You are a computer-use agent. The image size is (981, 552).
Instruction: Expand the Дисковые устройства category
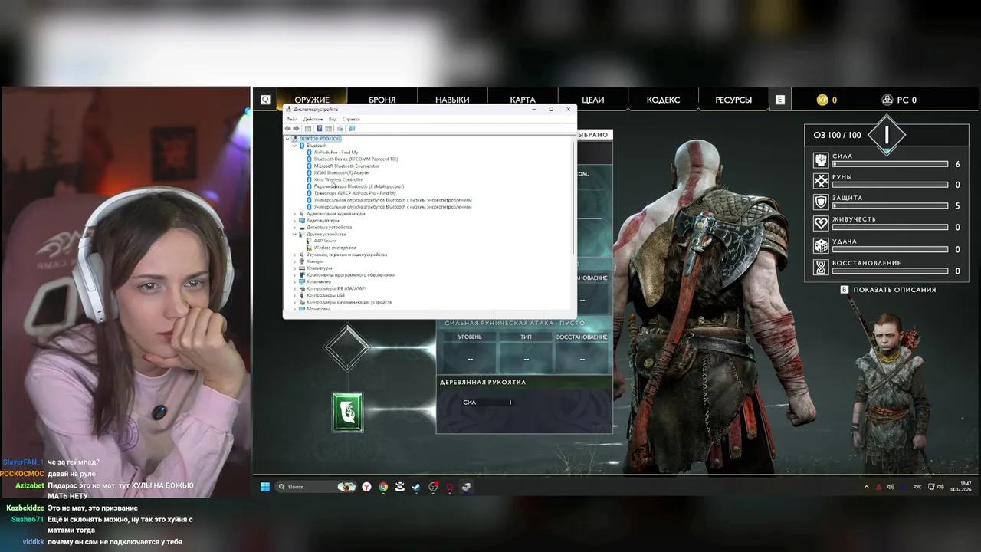[294, 228]
